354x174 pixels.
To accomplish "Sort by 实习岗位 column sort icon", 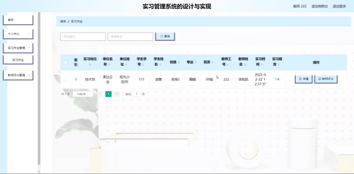I will (x=90, y=65).
